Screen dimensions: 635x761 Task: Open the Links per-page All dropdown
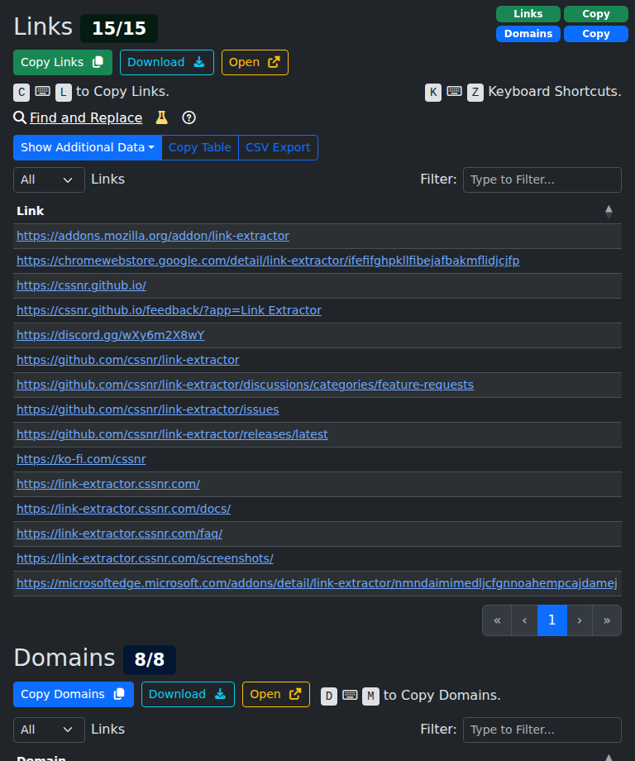tap(49, 179)
